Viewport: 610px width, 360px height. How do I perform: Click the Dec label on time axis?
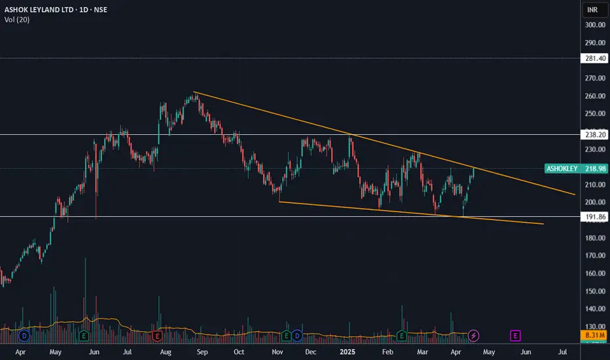(x=310, y=352)
